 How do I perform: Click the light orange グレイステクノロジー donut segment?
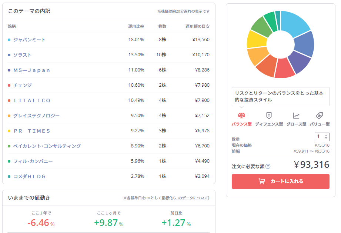258,56
